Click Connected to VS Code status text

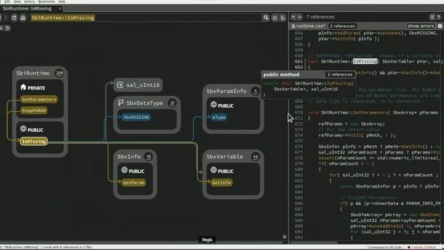pyautogui.click(x=385, y=247)
